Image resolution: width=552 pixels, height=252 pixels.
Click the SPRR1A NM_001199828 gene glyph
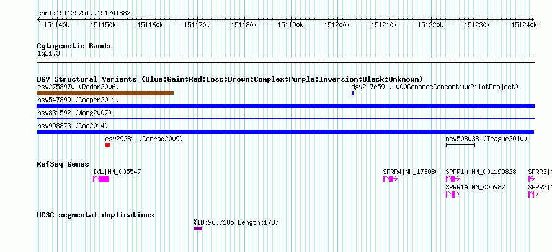(453, 179)
